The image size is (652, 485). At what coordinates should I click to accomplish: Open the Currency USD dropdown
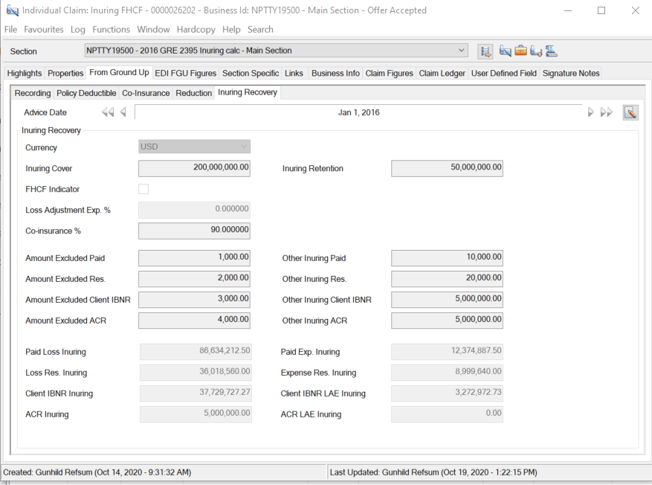coord(243,147)
